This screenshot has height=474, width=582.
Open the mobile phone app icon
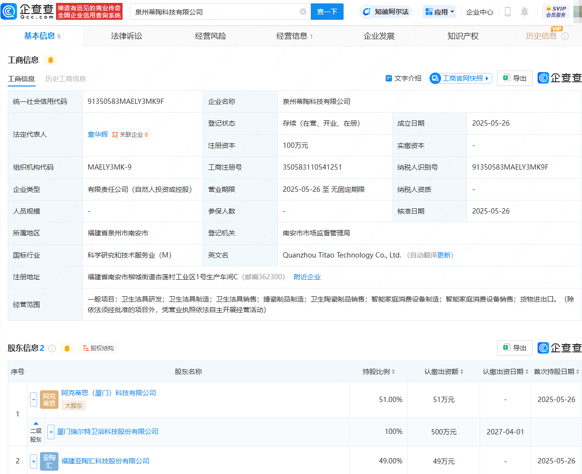coord(507,12)
